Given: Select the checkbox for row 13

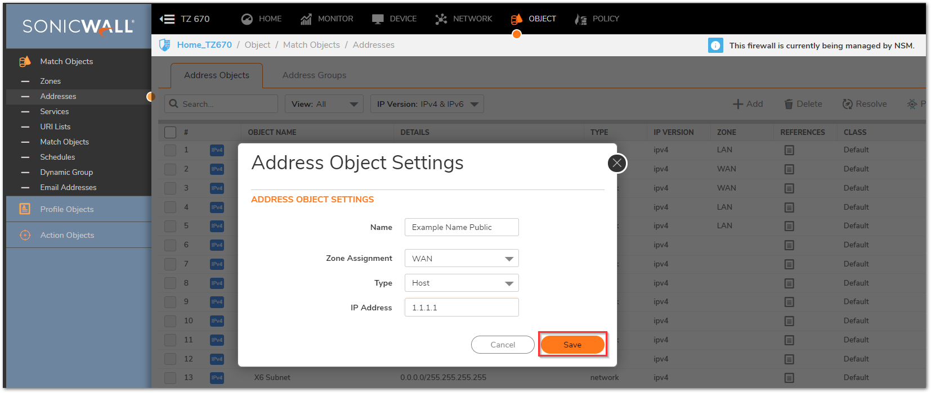Looking at the screenshot, I should point(170,377).
